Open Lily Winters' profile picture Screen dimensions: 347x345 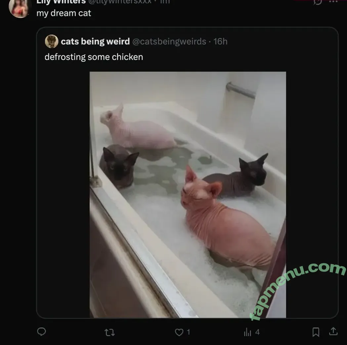click(x=19, y=8)
